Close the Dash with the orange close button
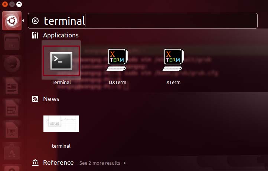268x171 pixels. [5, 4]
